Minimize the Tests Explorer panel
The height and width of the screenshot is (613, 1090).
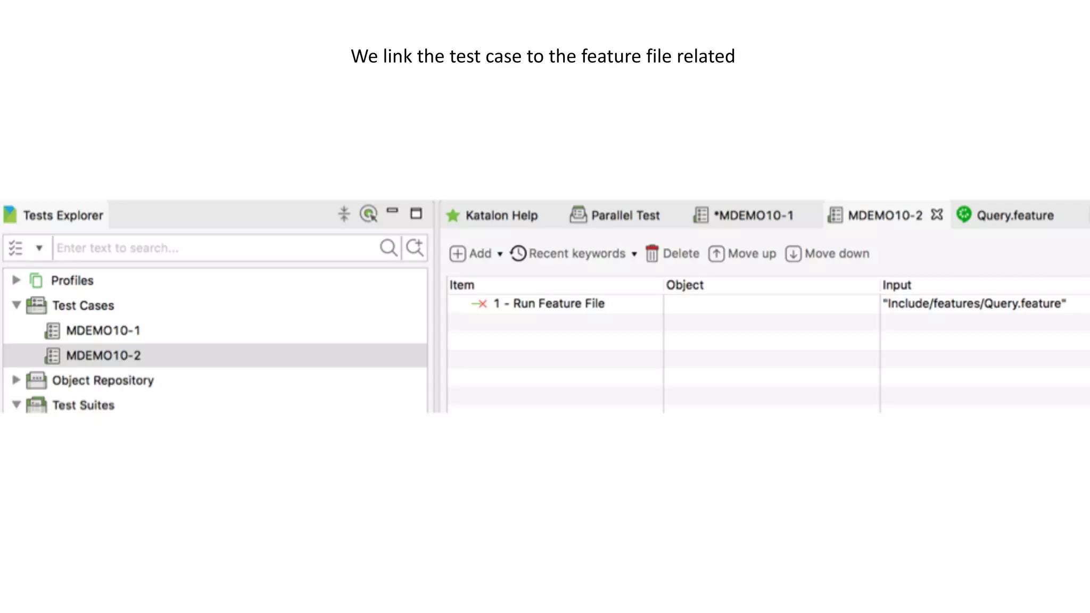click(x=392, y=211)
